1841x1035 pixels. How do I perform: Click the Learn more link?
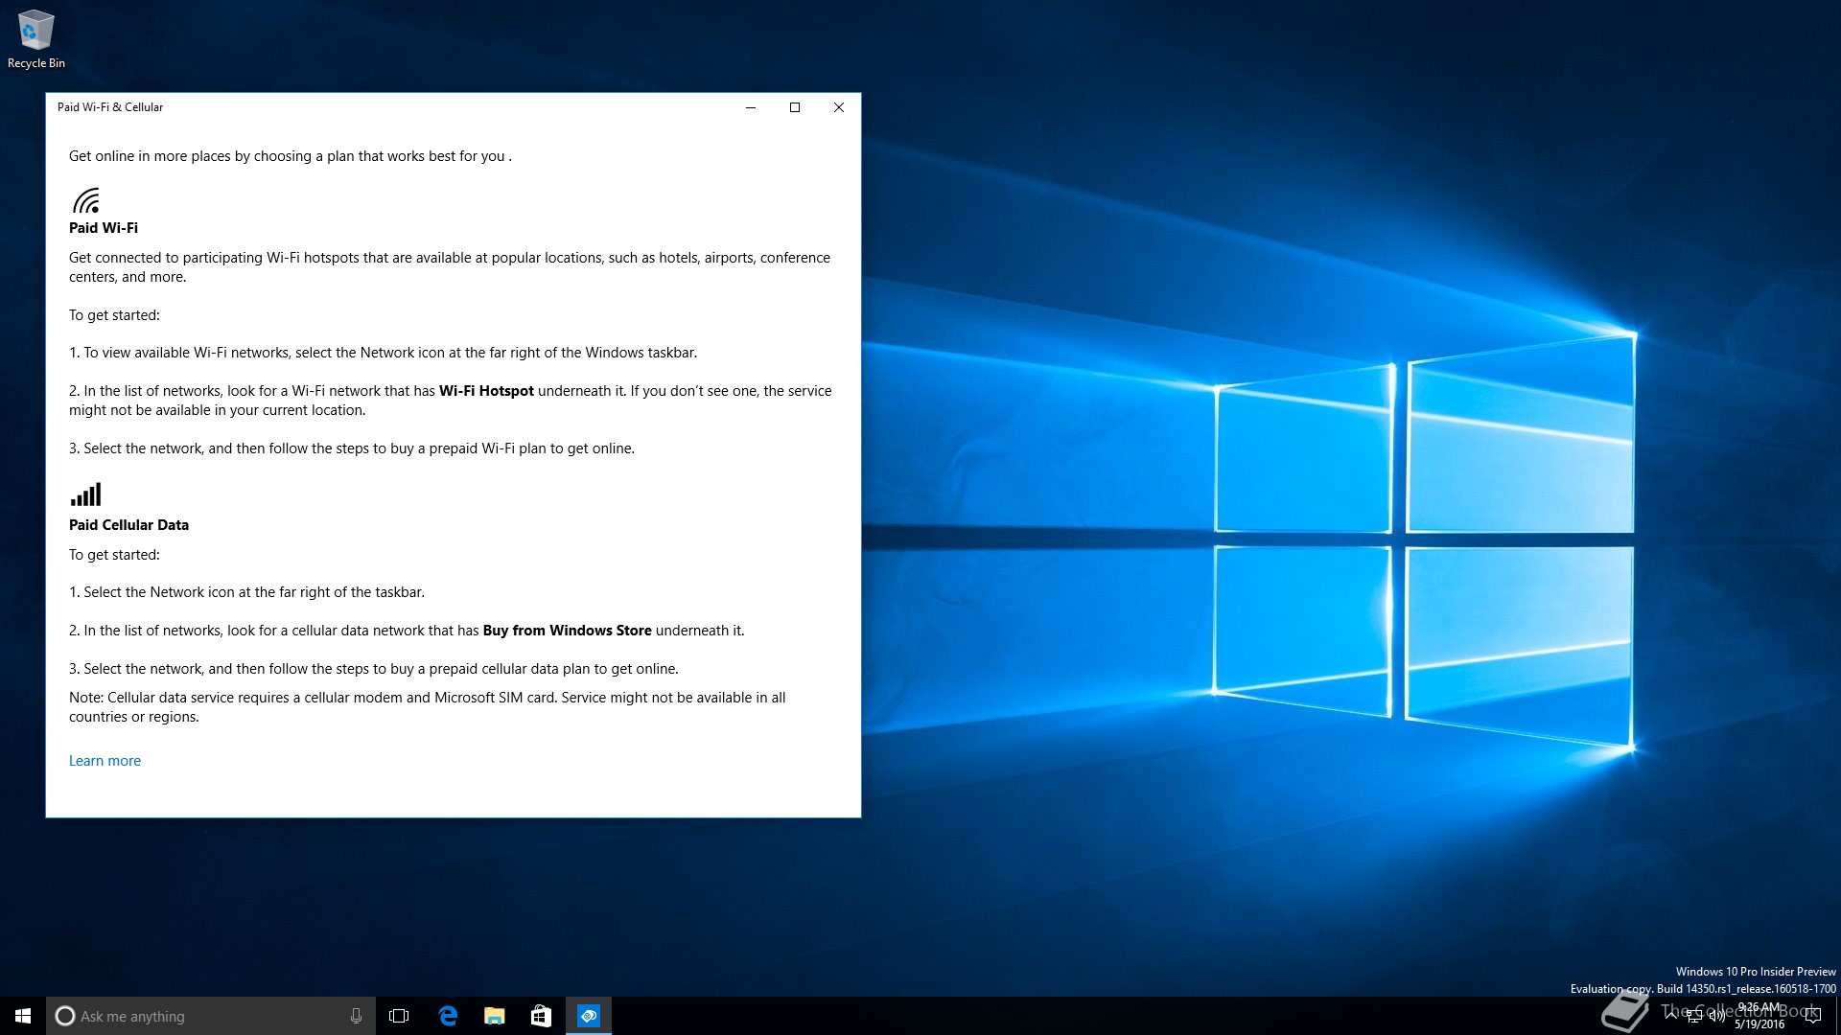coord(105,760)
